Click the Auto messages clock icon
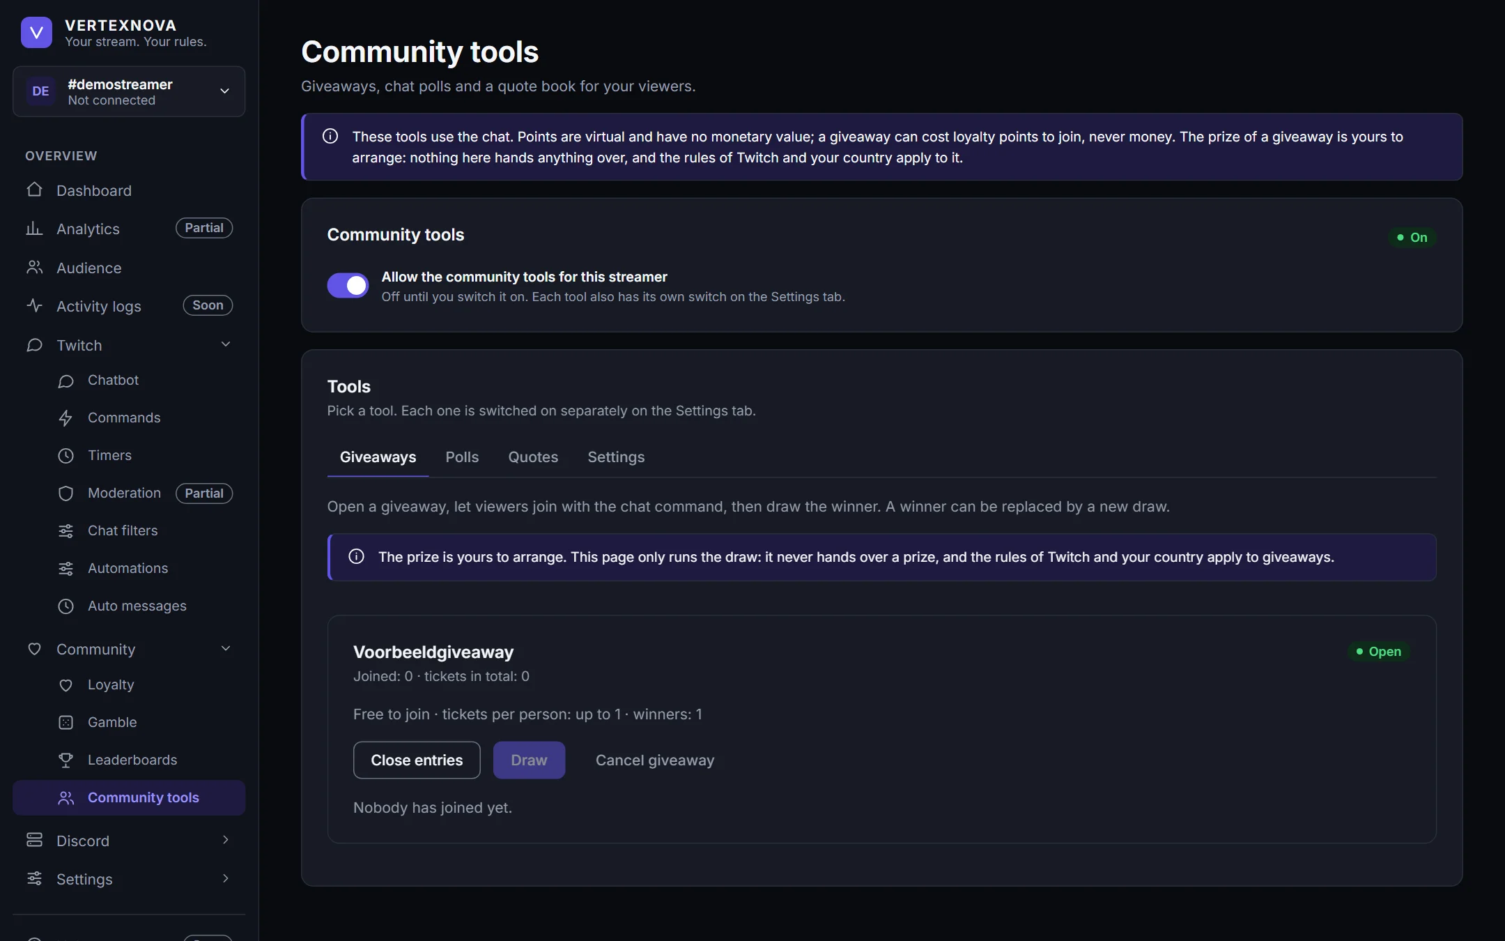 click(x=65, y=606)
